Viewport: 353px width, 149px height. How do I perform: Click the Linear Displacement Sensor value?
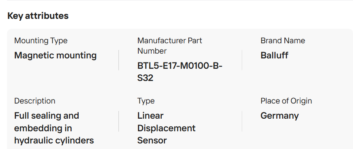pos(166,128)
